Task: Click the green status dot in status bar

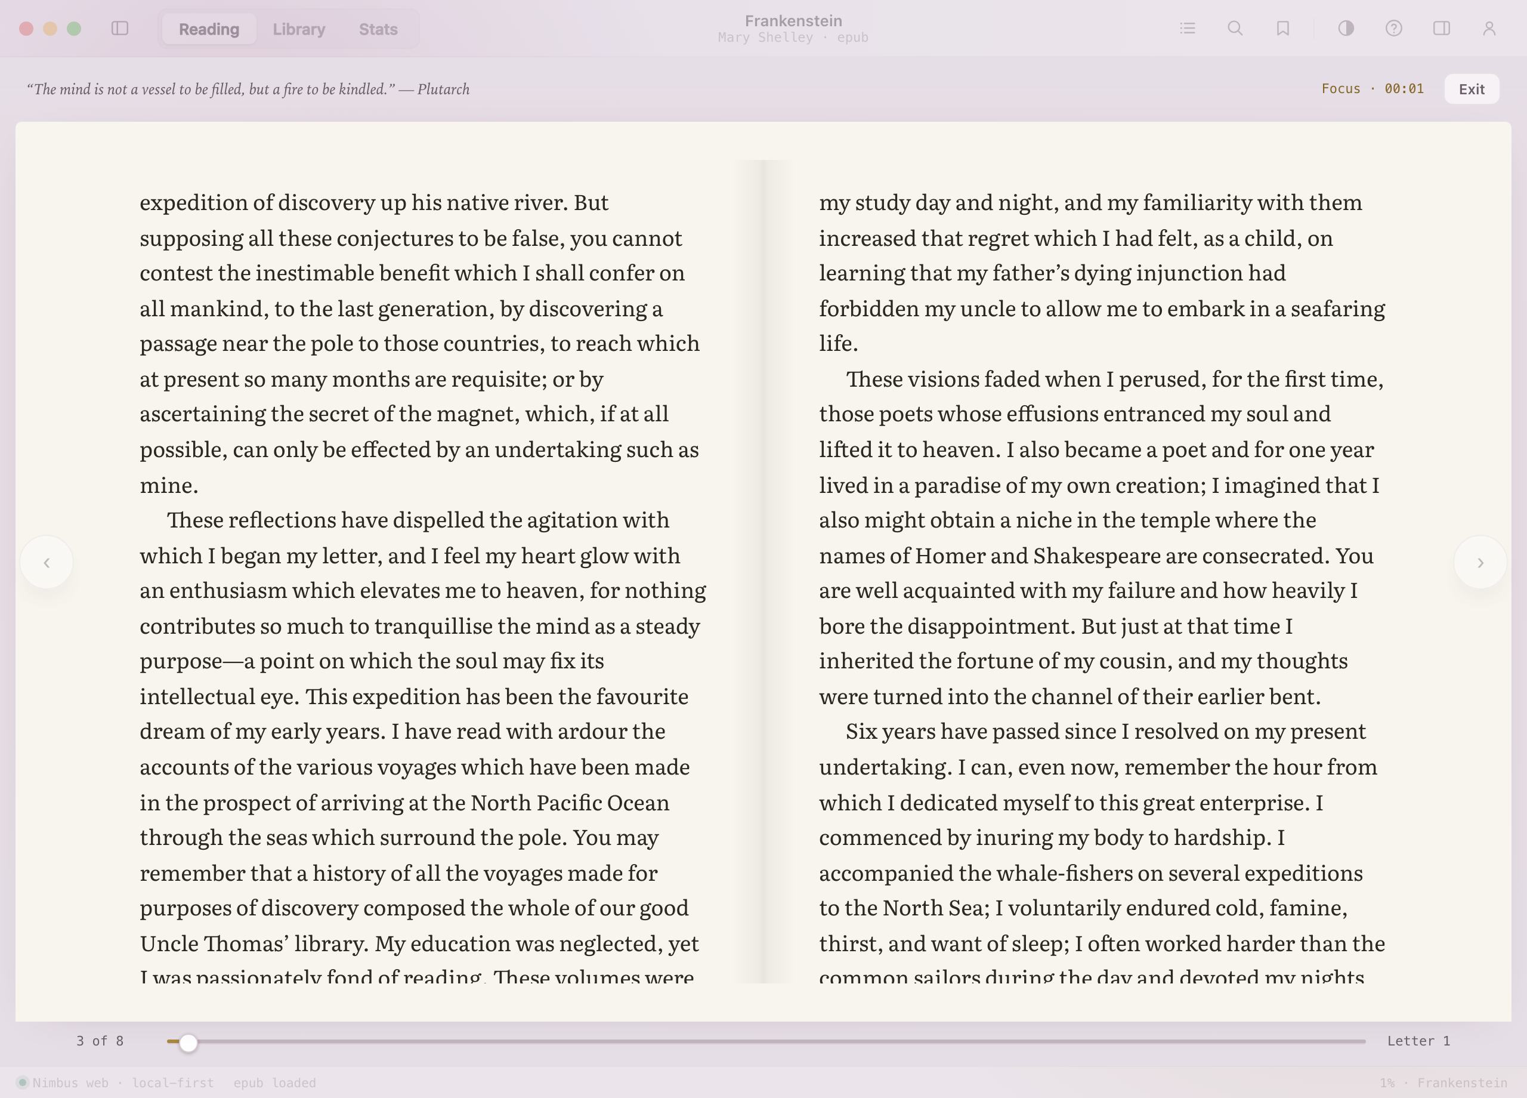Action: 22,1082
